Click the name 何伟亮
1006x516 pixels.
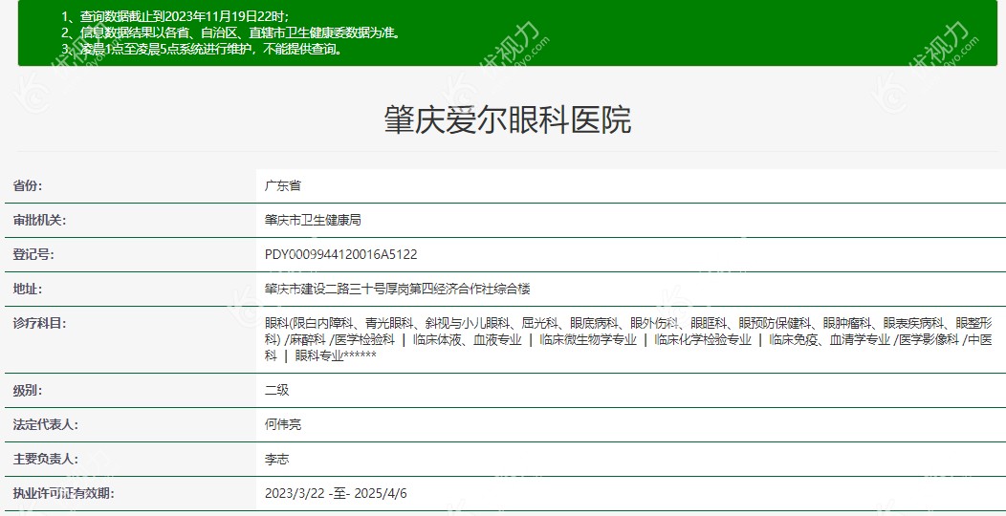[x=283, y=425]
